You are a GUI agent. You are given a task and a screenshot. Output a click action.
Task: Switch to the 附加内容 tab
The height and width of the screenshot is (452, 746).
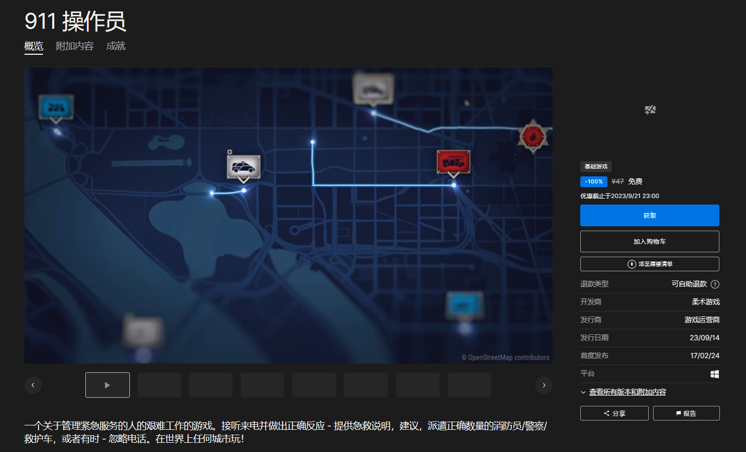click(x=74, y=47)
